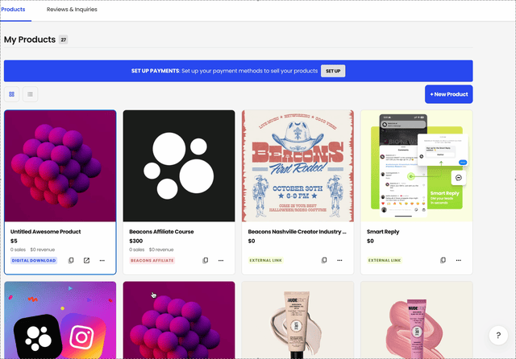The height and width of the screenshot is (359, 516).
Task: Click EXTERNAL LINK tag on Smart Reply card
Action: (x=385, y=260)
